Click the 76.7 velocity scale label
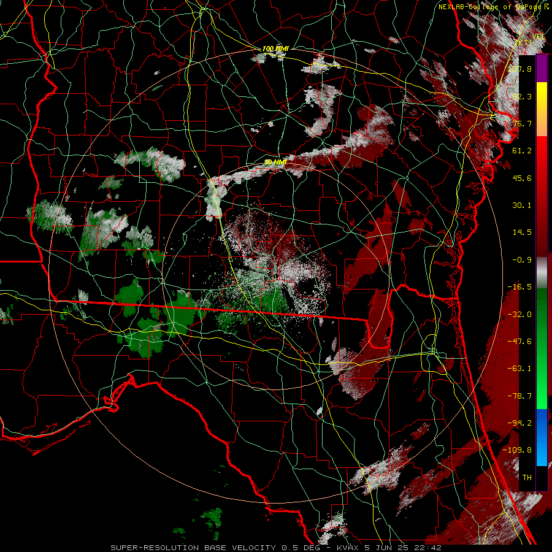The image size is (552, 552). pos(522,123)
